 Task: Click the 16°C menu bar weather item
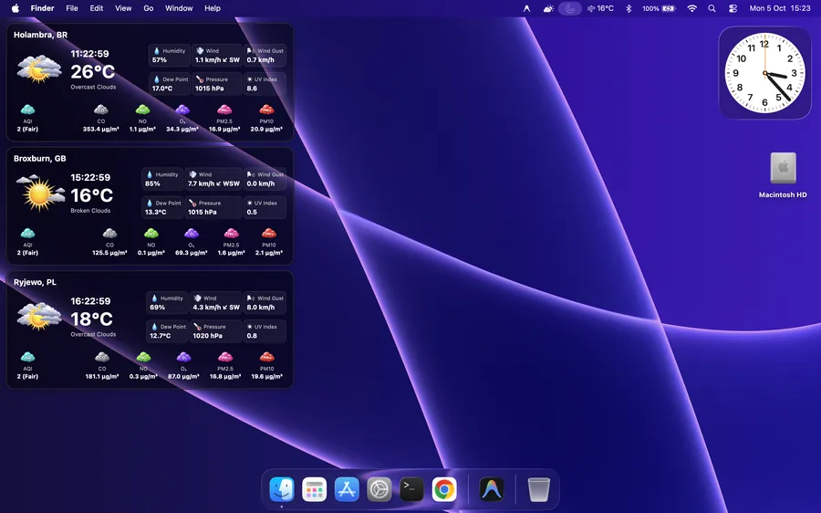pyautogui.click(x=600, y=8)
